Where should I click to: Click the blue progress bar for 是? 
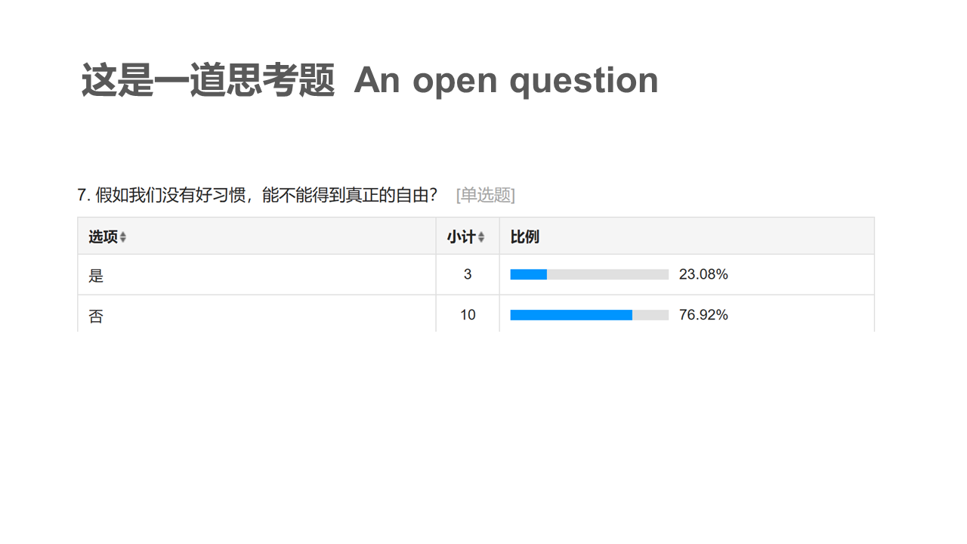(529, 274)
